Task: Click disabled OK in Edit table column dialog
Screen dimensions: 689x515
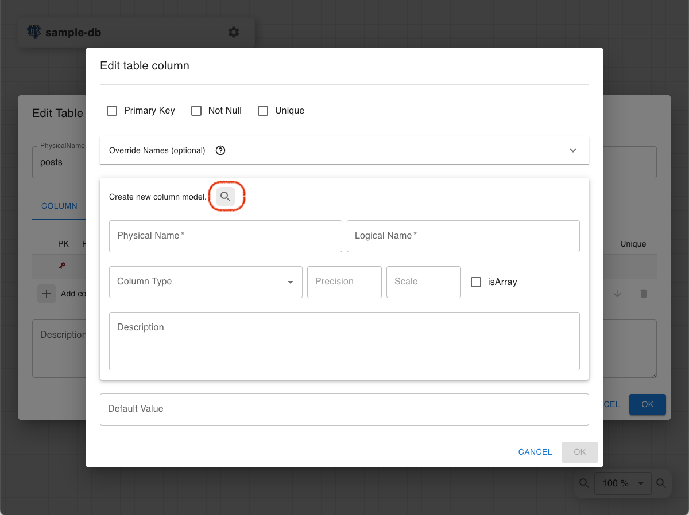Action: (580, 452)
